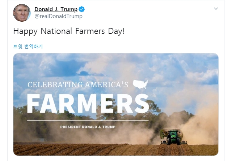The height and width of the screenshot is (161, 227).
Task: Click 'CELEBRATING AMERICA'S' text in the banner
Action: 78,85
